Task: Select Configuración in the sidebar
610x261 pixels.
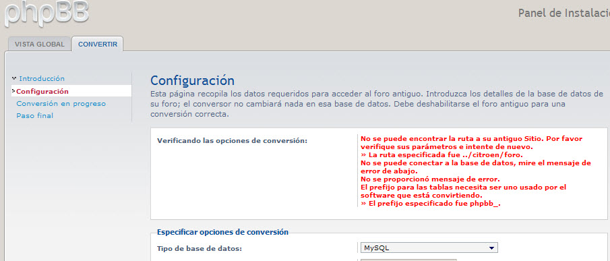Action: [x=42, y=92]
